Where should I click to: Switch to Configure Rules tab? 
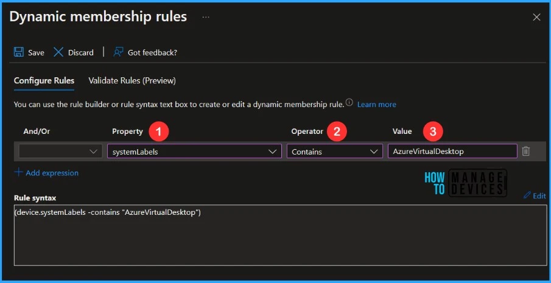point(44,81)
